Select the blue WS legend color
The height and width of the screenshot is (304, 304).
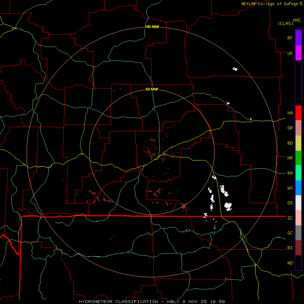pos(298,188)
